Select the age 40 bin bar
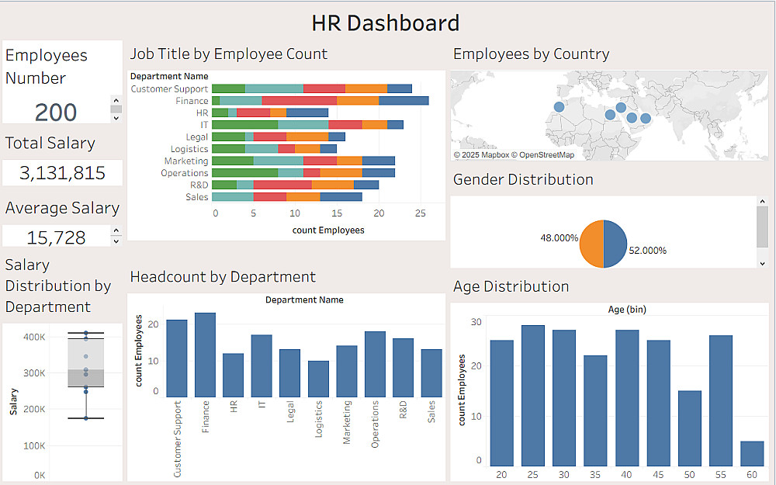The width and height of the screenshot is (776, 485). (627, 398)
